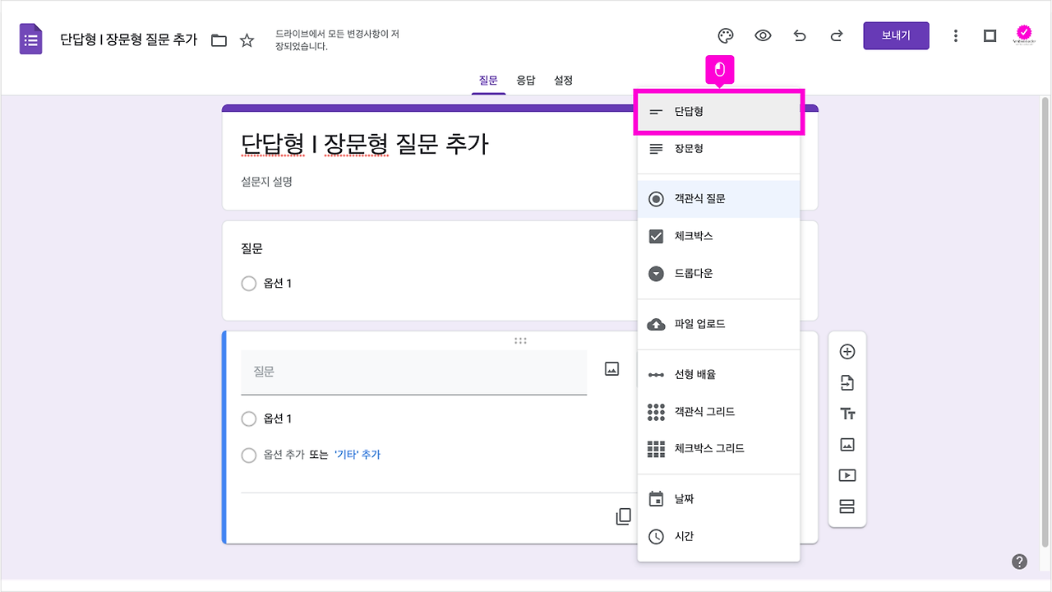The height and width of the screenshot is (592, 1052).
Task: Select the 옵션 1 radio button
Action: [x=249, y=283]
